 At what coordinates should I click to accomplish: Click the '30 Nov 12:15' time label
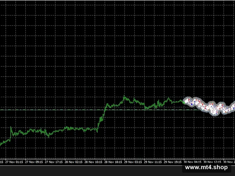212,162
